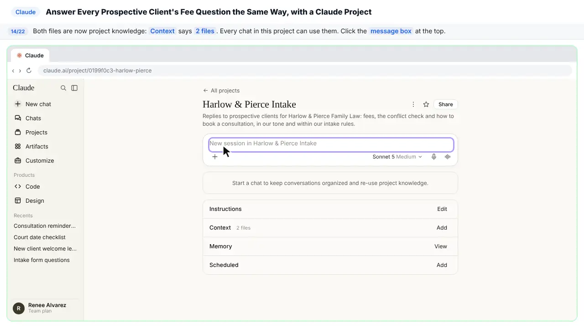
Task: Click the Share button
Action: click(446, 104)
